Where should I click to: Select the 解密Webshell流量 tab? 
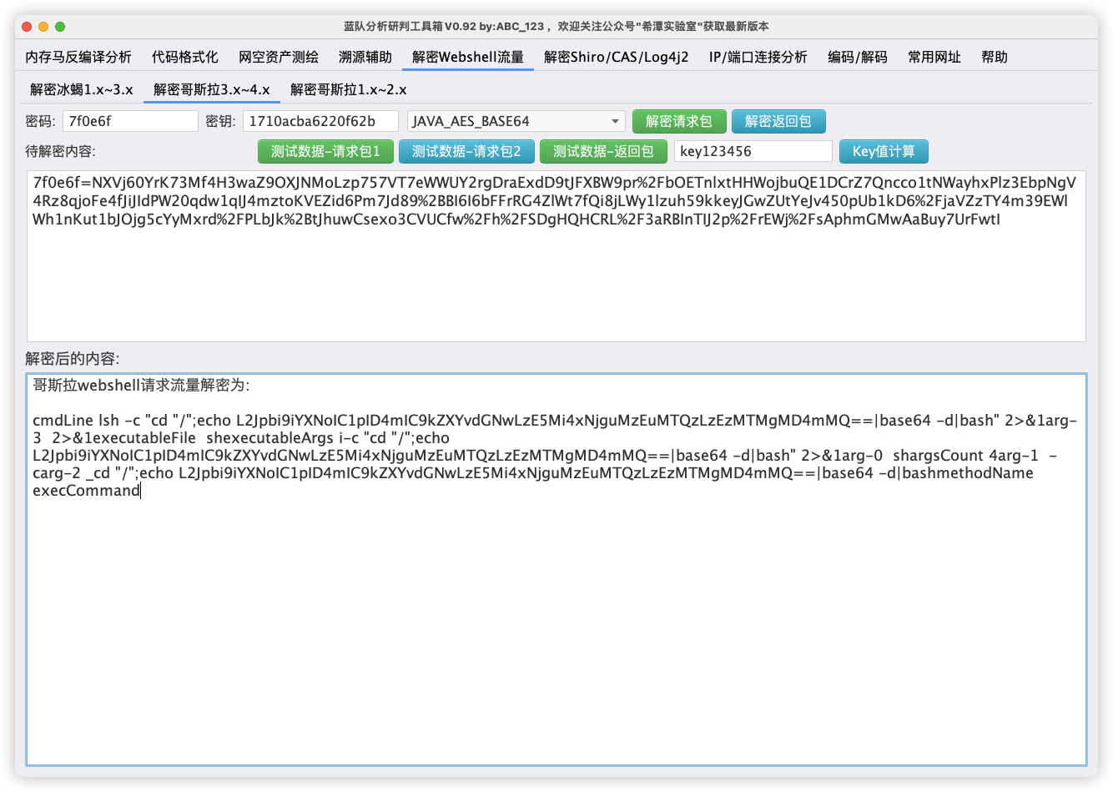pos(468,57)
